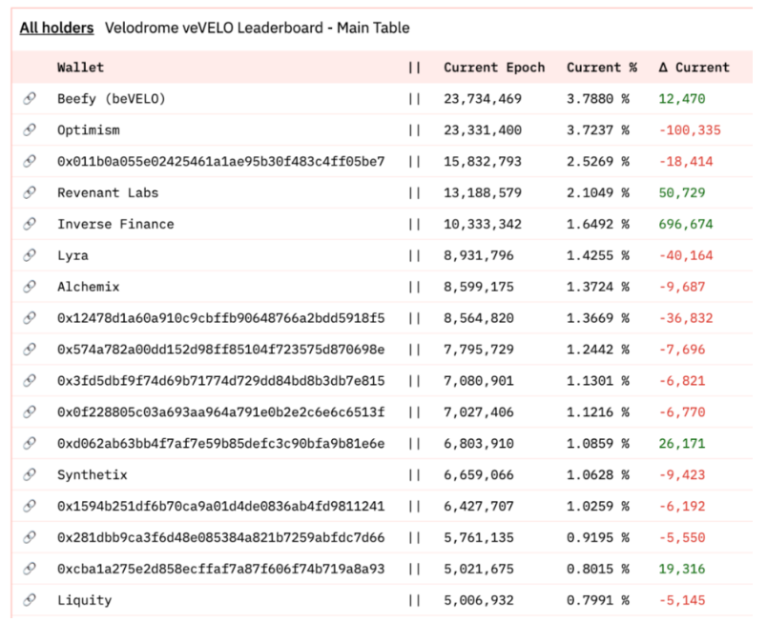
Task: Open the All holders link
Action: (x=56, y=28)
